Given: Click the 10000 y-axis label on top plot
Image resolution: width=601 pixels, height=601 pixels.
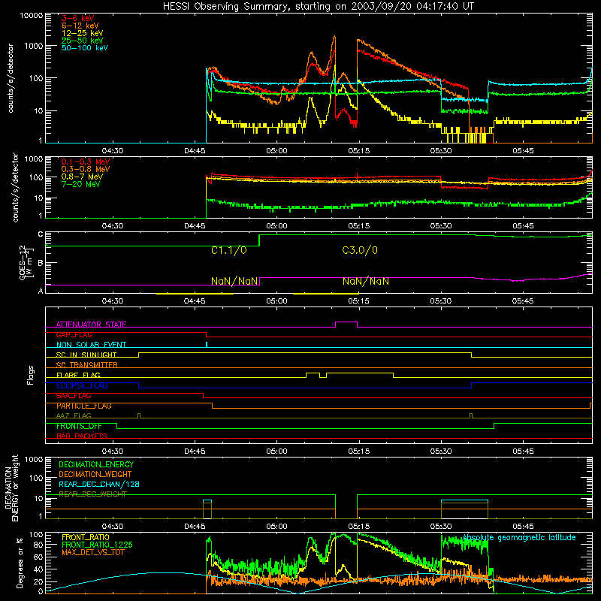Looking at the screenshot, I should [x=32, y=15].
